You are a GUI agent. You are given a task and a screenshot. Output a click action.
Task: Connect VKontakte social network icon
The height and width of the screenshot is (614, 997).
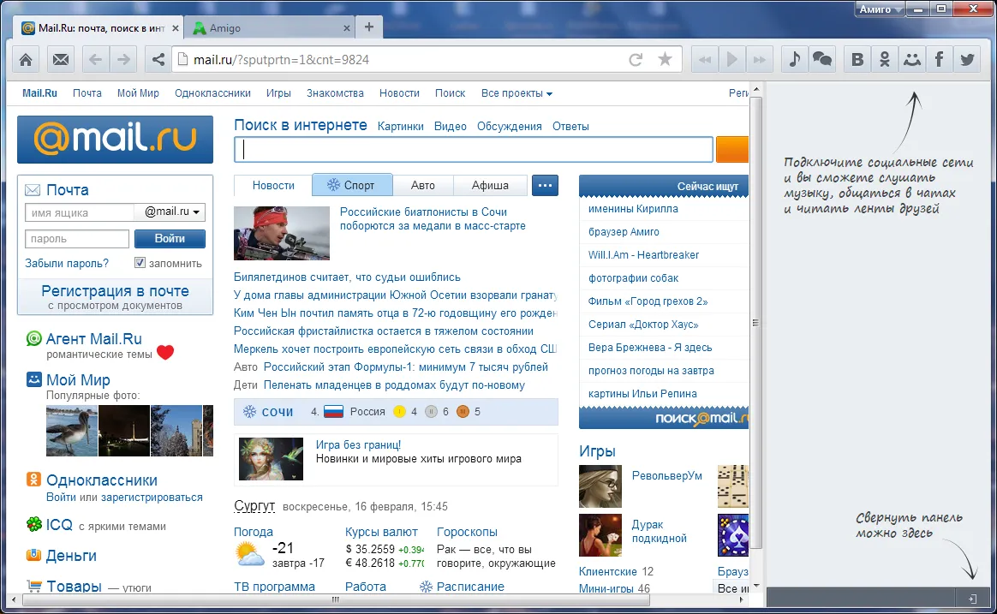coord(857,60)
